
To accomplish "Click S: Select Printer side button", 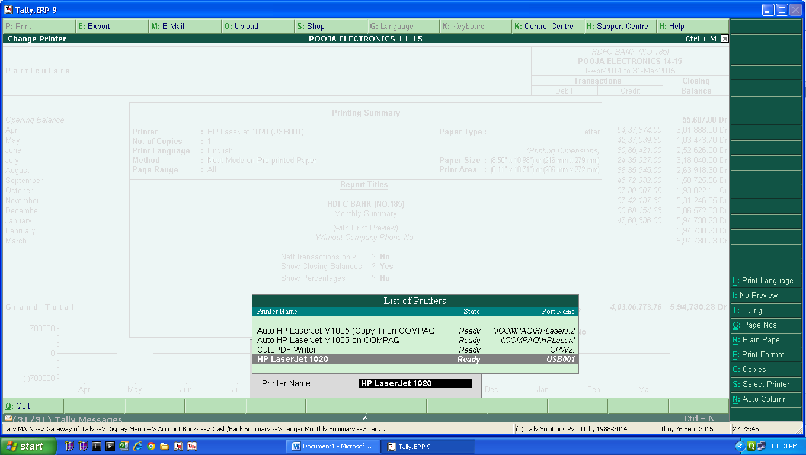I will (766, 384).
